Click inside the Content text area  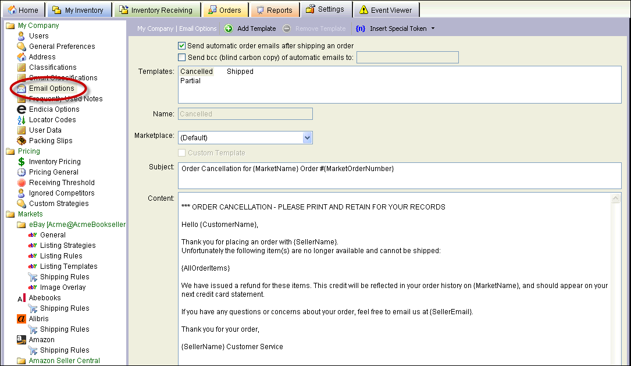(x=394, y=279)
